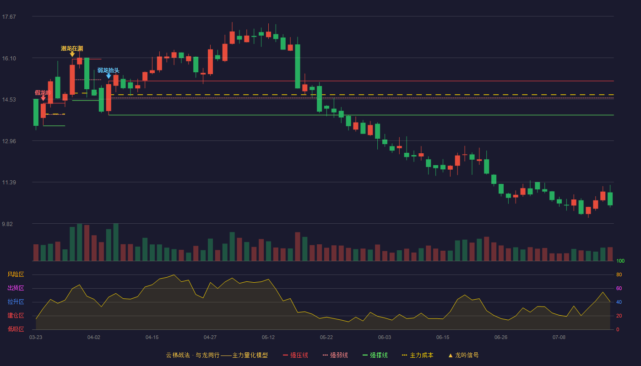Toggle the 主力成本 legend item
This screenshot has width=641, height=366.
coord(418,355)
